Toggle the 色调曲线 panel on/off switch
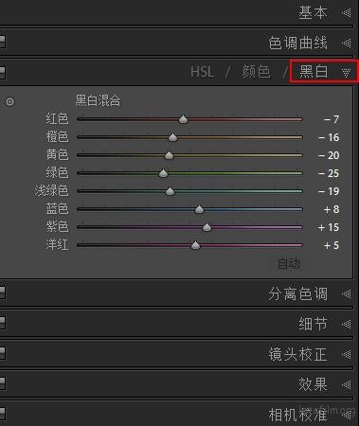 (x=2, y=42)
